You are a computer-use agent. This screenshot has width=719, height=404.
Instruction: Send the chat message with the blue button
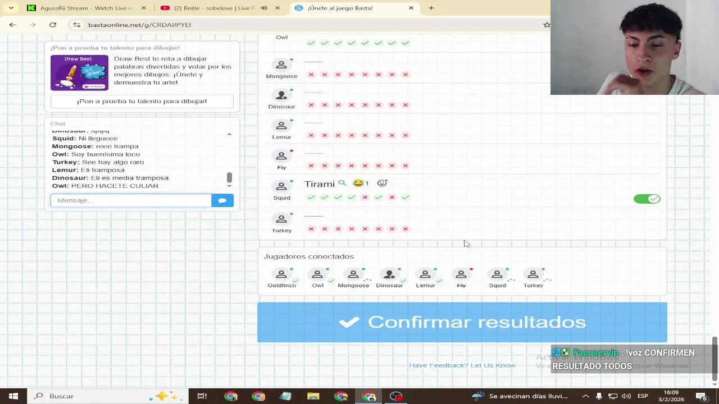(222, 200)
